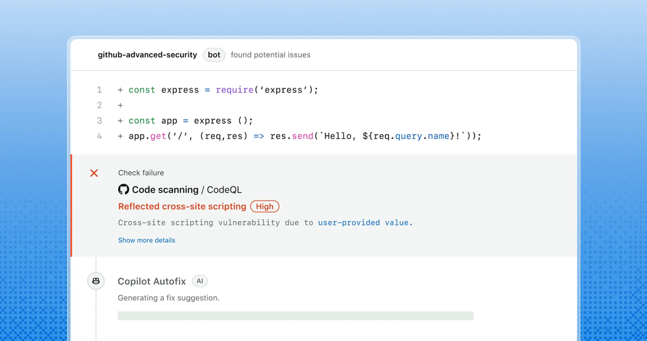This screenshot has height=341, width=647.
Task: Expand 'Show more details' link
Action: [x=147, y=240]
